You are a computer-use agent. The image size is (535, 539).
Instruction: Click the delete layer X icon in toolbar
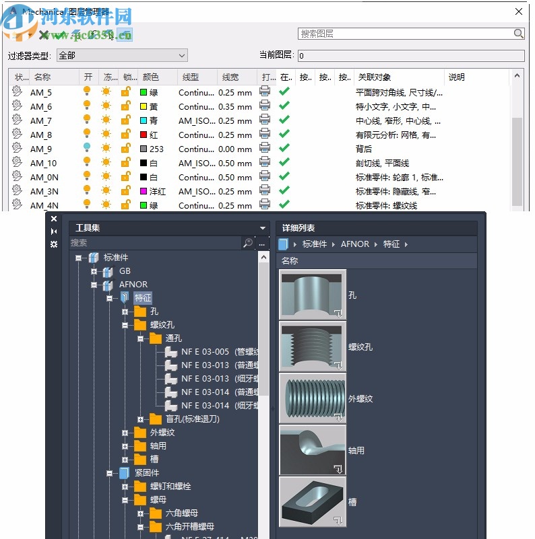[44, 35]
